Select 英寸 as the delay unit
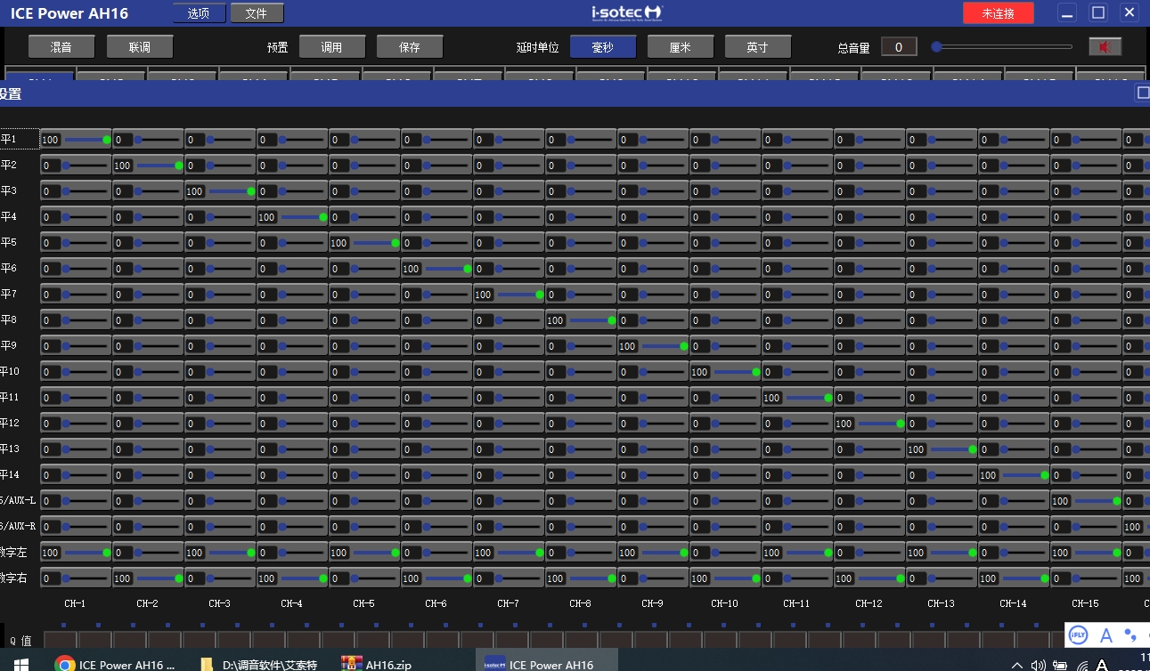The image size is (1150, 671). [757, 47]
